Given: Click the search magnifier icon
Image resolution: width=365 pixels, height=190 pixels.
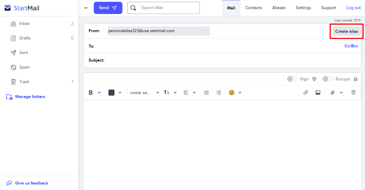Looking at the screenshot, I should point(133,8).
